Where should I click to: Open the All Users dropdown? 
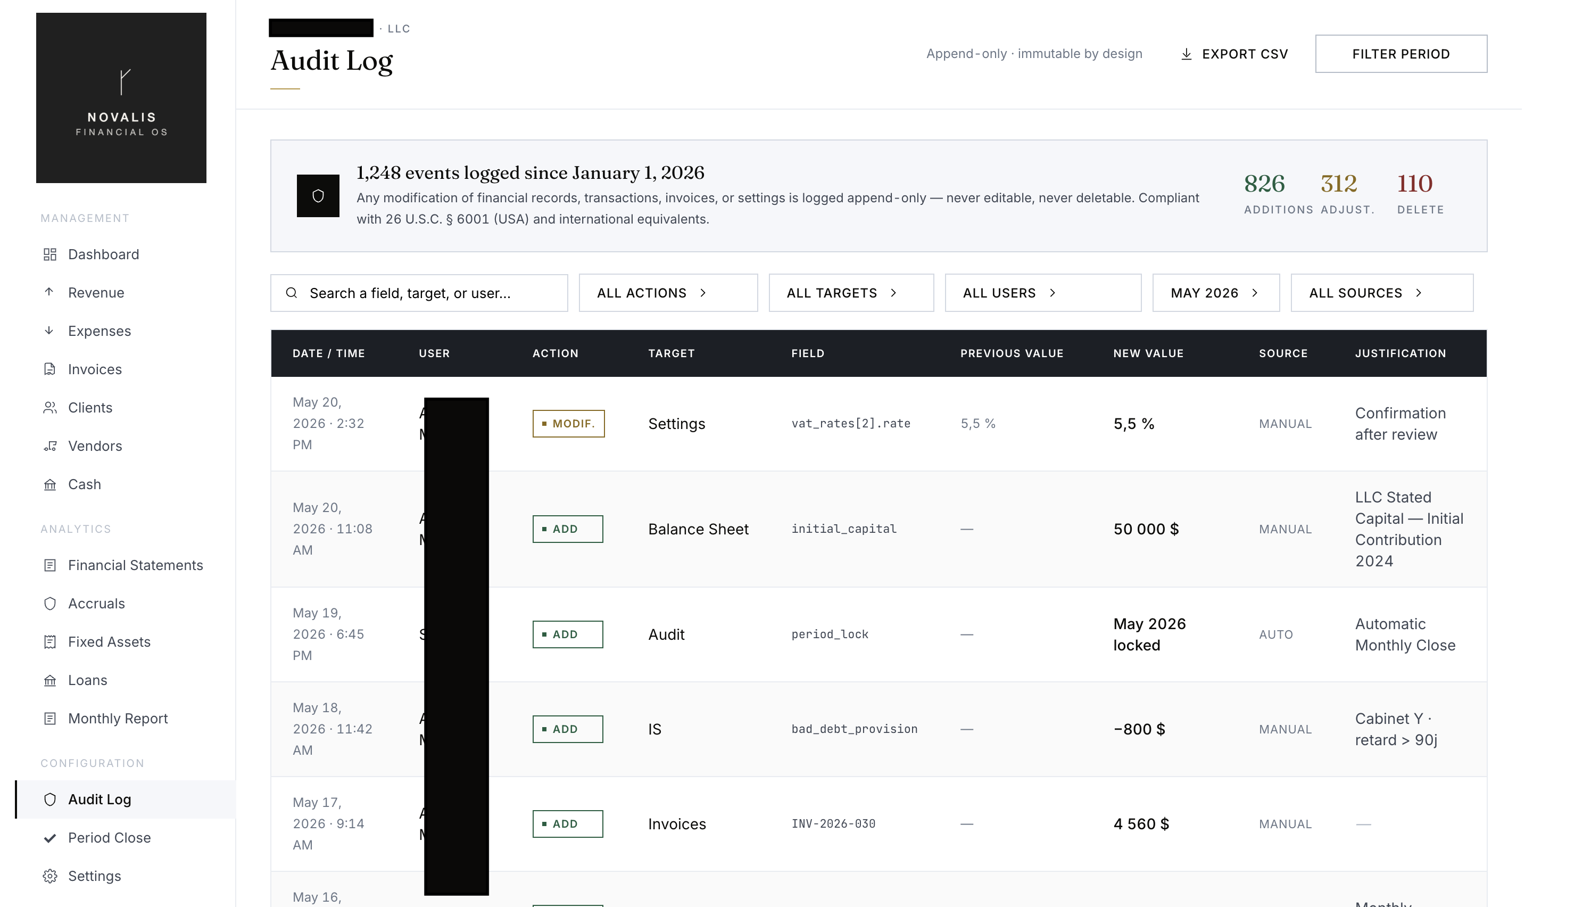[x=1043, y=293]
